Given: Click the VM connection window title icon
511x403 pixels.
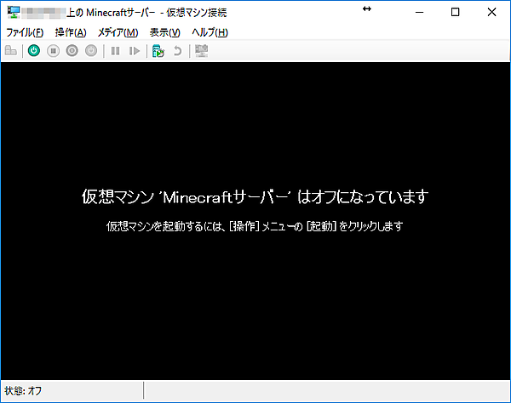Looking at the screenshot, I should pyautogui.click(x=14, y=13).
